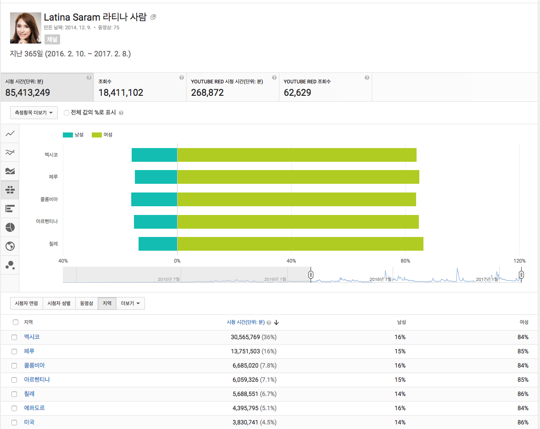The height and width of the screenshot is (429, 540).
Task: Click the 에콰도르 region link
Action: pyautogui.click(x=34, y=408)
